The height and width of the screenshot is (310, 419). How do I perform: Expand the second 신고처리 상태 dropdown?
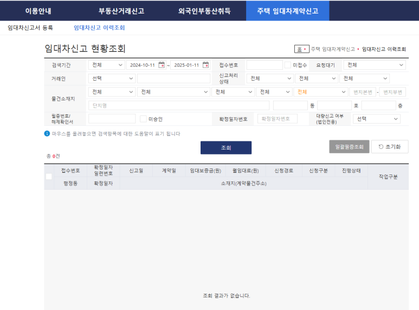(x=317, y=78)
